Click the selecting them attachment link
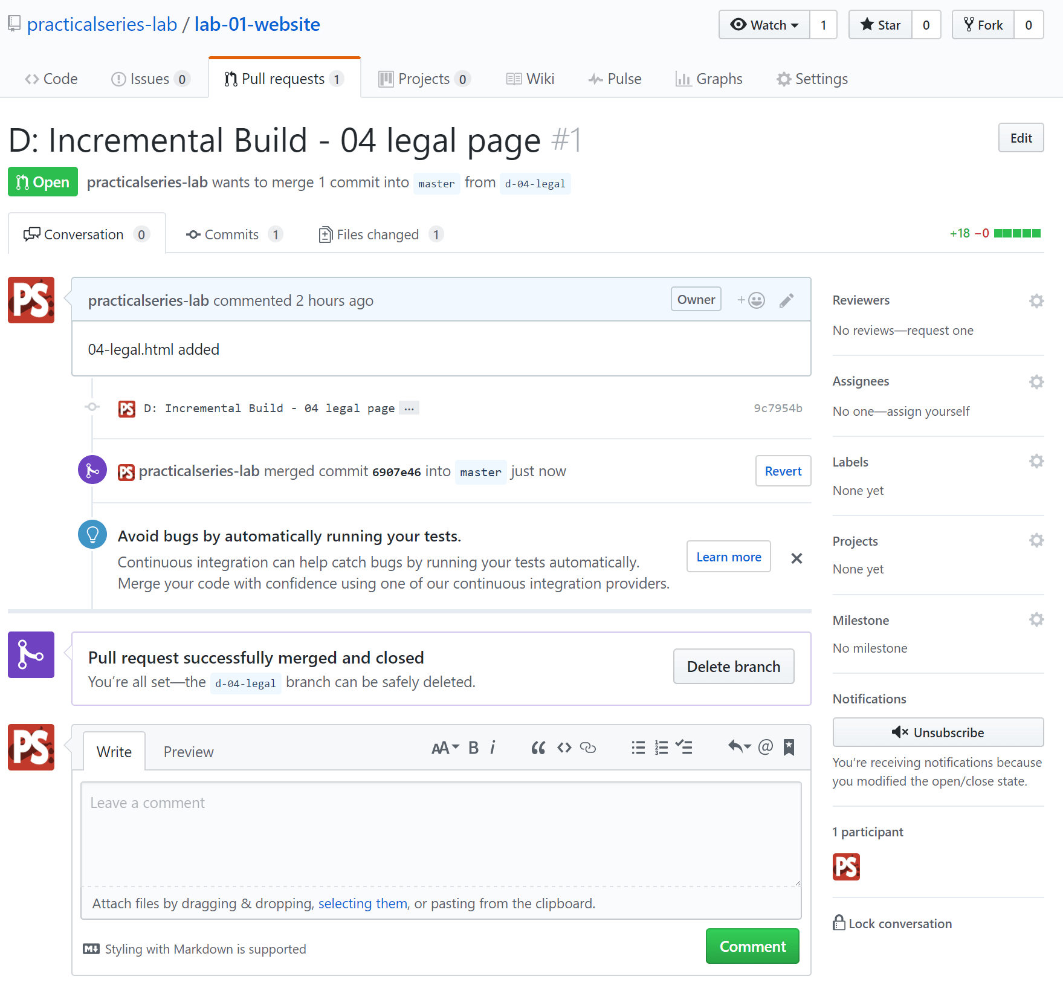The image size is (1063, 982). click(x=363, y=903)
